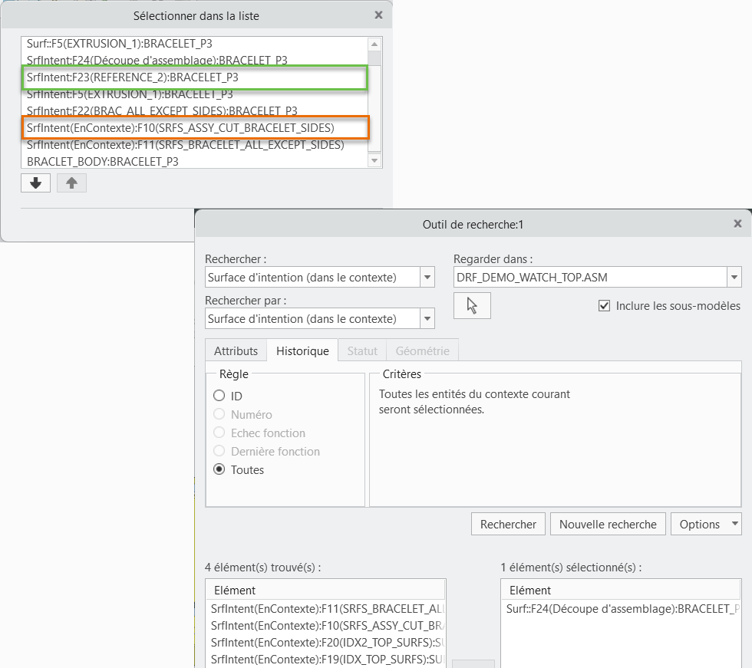Select found element F10(SRFS_ASSY_CUT_BR in results
This screenshot has width=752, height=668.
click(327, 625)
